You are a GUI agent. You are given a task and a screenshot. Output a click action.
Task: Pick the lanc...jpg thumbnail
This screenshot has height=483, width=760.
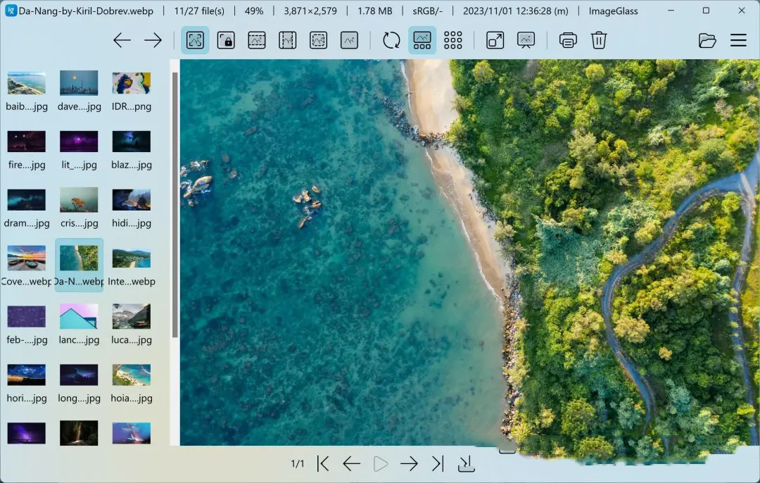tap(79, 325)
